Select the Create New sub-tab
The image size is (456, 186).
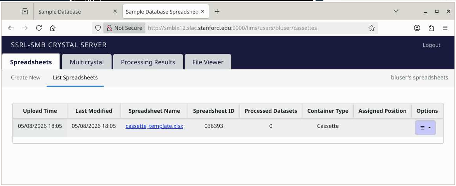[26, 77]
